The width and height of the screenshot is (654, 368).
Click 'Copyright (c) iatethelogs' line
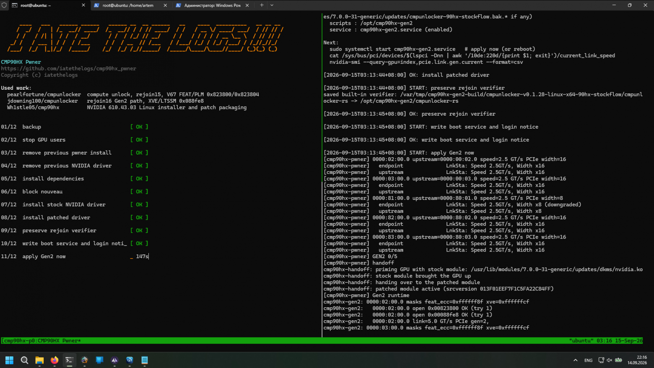click(39, 75)
